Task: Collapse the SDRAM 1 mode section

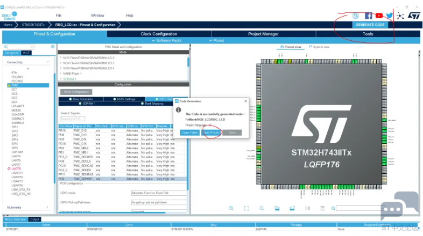Action: point(61,79)
